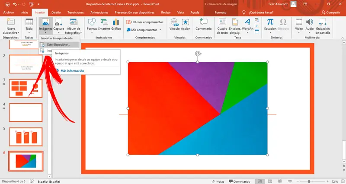The width and height of the screenshot is (346, 184).
Task: Toggle Comentarios pane in status bar
Action: 240,181
